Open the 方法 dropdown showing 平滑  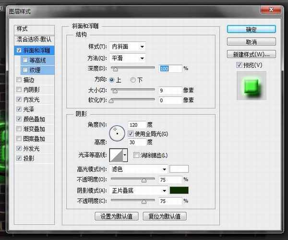pyautogui.click(x=127, y=58)
